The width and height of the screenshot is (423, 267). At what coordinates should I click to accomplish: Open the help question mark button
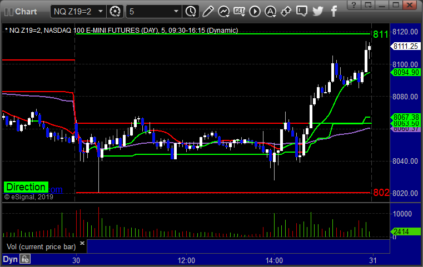click(354, 5)
